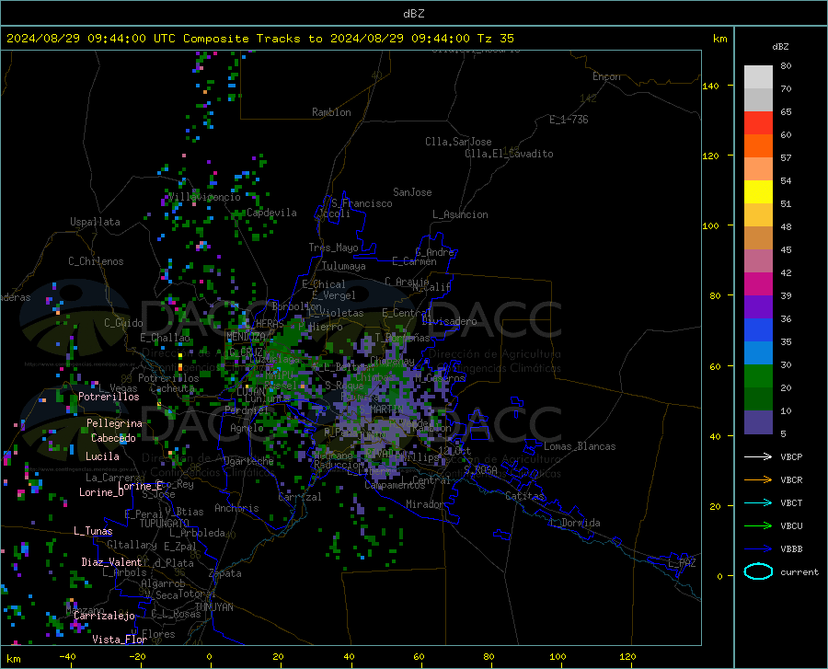Pick the magenta 42 dBZ color swatch

pos(758,283)
